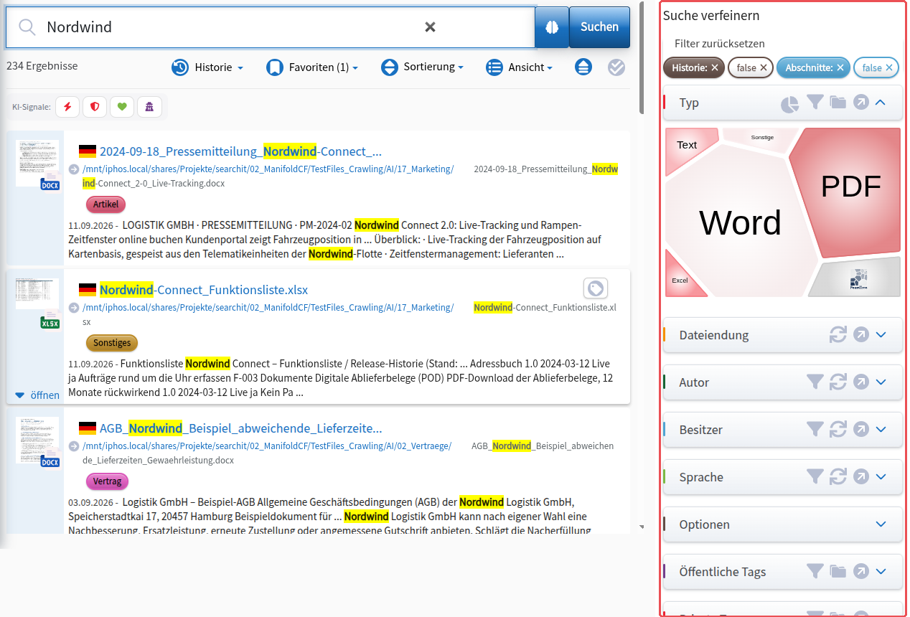Remove the Historie: filter chip
The width and height of the screenshot is (910, 617).
[715, 67]
